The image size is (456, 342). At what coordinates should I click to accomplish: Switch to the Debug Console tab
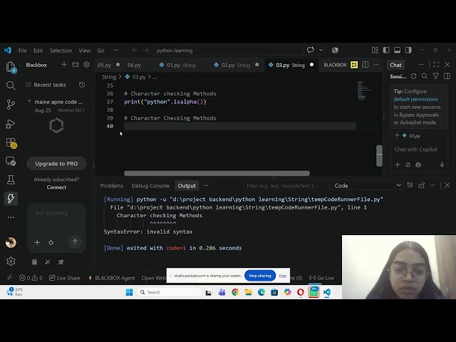(150, 185)
